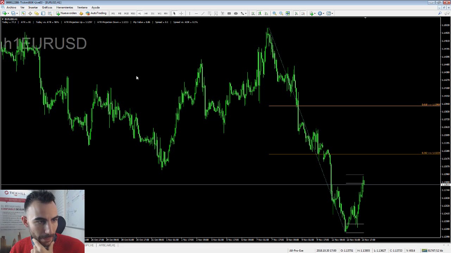Switch to M30 timeframe

(x=133, y=13)
